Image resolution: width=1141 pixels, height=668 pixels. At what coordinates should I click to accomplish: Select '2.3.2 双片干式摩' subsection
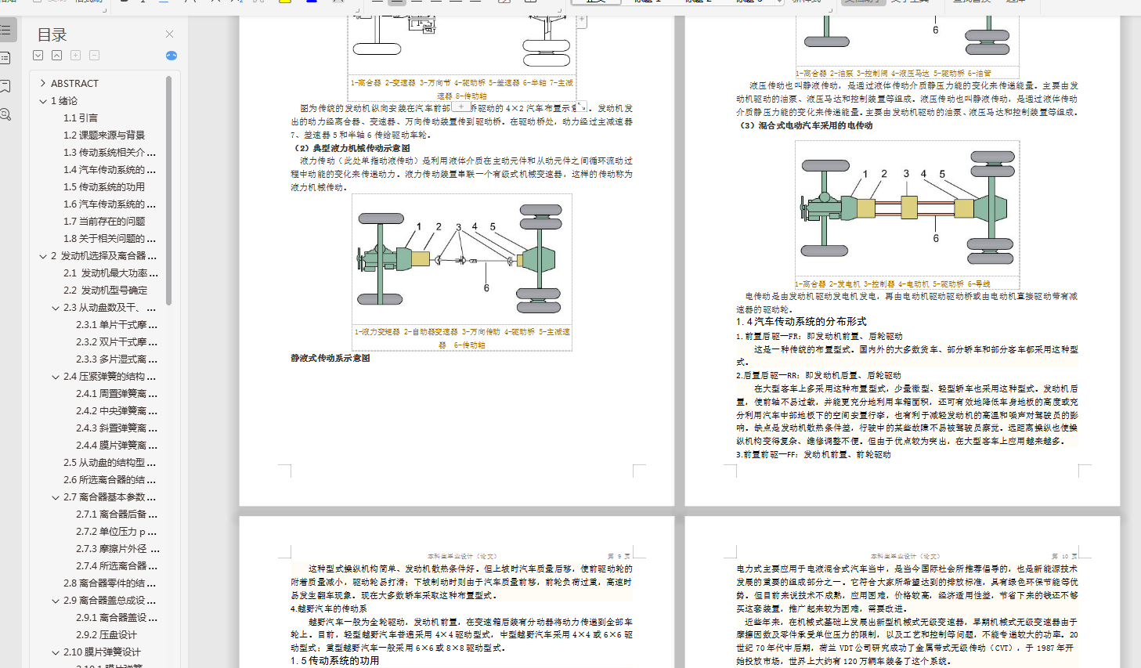tap(117, 342)
